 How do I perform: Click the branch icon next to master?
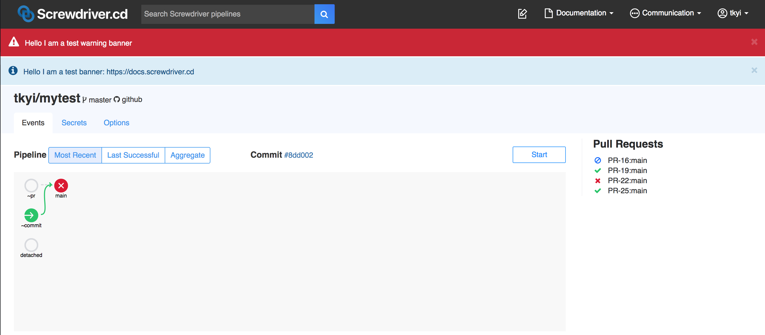tap(85, 100)
